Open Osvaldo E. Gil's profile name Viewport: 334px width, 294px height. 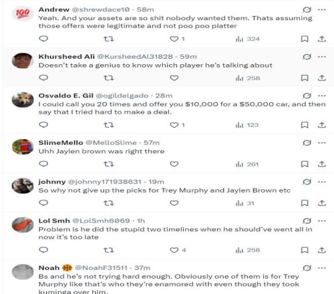pos(66,96)
